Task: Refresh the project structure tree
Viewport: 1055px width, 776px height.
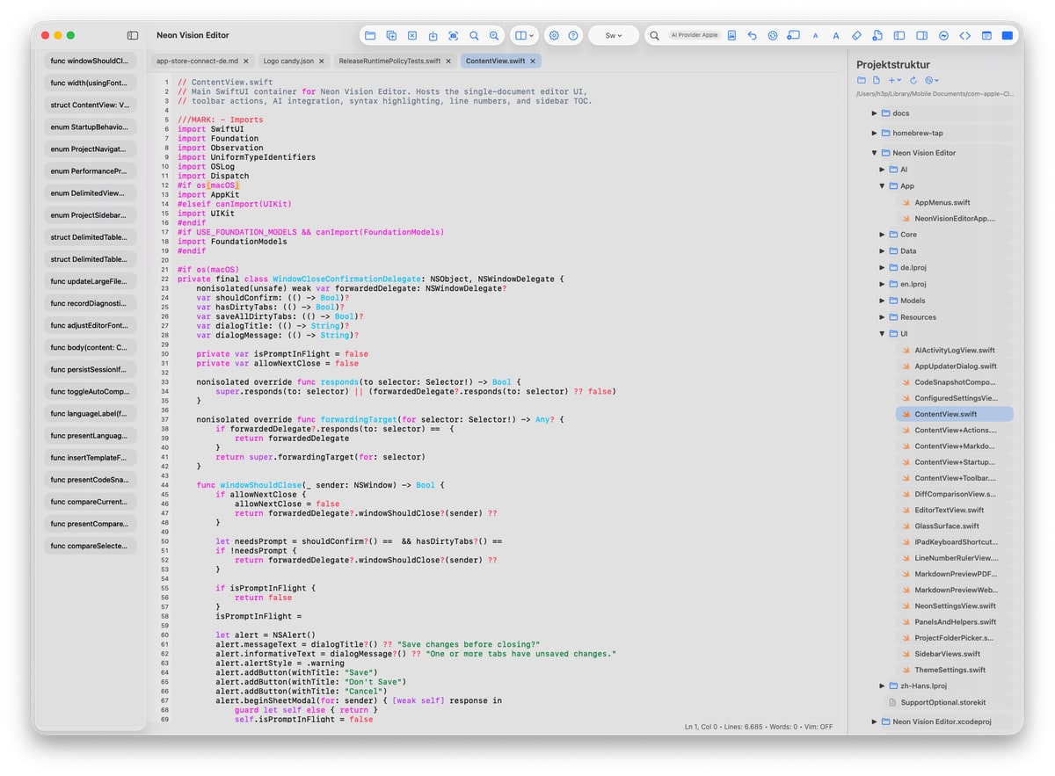Action: coord(913,80)
